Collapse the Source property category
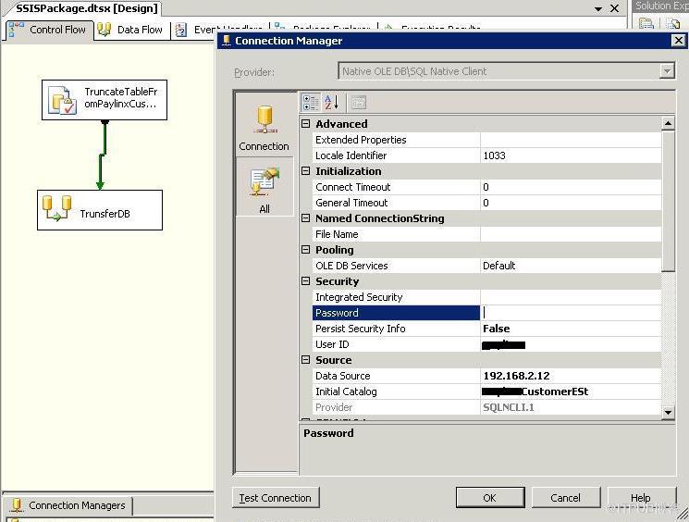 [x=306, y=360]
